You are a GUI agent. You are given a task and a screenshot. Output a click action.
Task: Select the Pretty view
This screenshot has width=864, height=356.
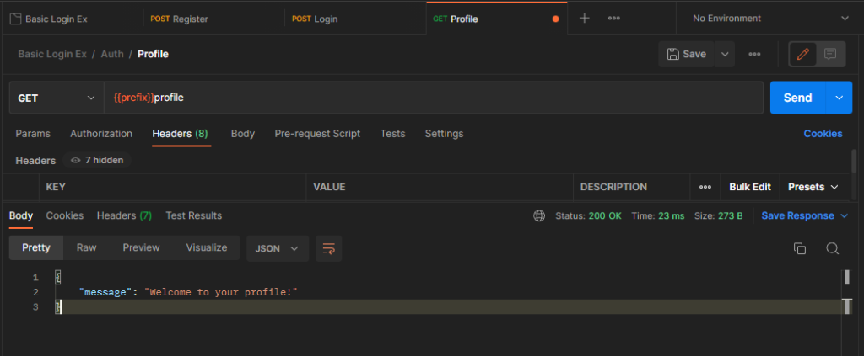(x=35, y=247)
